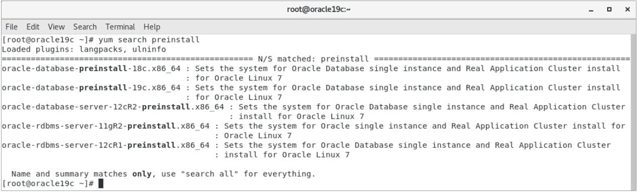Click the cursor at the shell prompt

click(100, 183)
